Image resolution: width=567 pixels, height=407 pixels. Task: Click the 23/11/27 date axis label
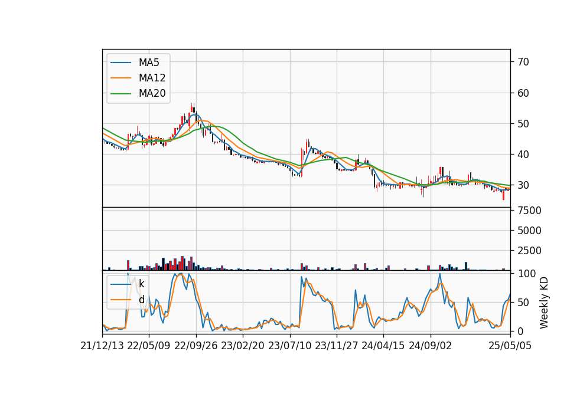[336, 346]
